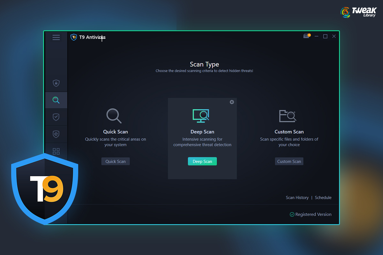The image size is (383, 255).
Task: Start a Deep Scan
Action: [x=202, y=161]
